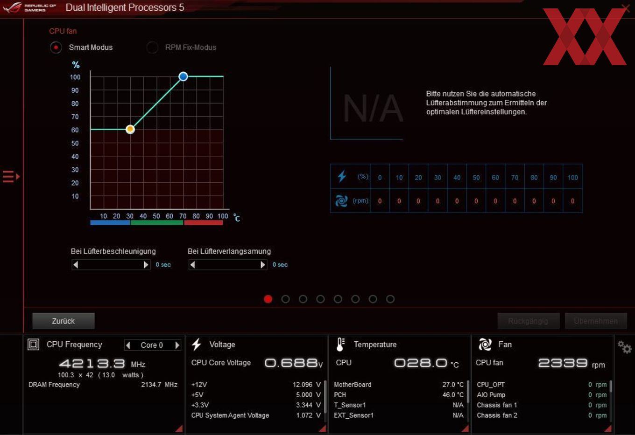The width and height of the screenshot is (635, 435).
Task: Expand the CPU Frequency panel corner arrow
Action: pos(179,428)
